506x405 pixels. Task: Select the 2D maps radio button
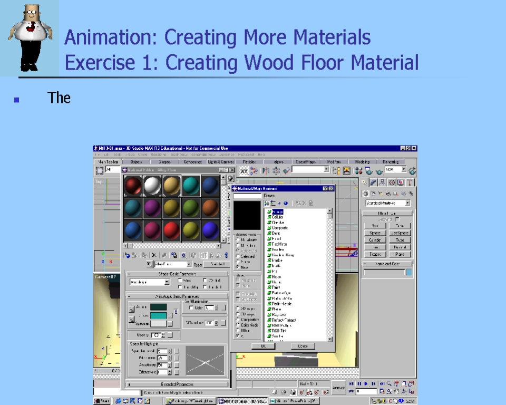(238, 308)
